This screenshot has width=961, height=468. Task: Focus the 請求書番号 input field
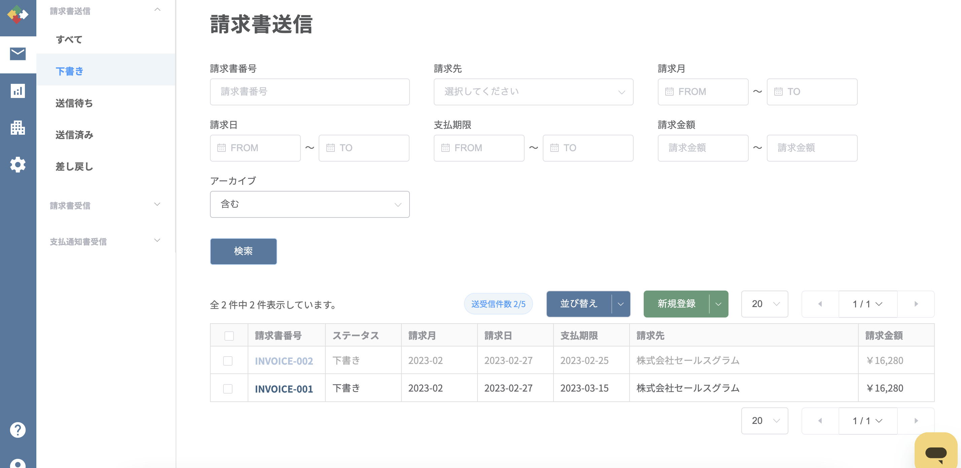click(310, 92)
